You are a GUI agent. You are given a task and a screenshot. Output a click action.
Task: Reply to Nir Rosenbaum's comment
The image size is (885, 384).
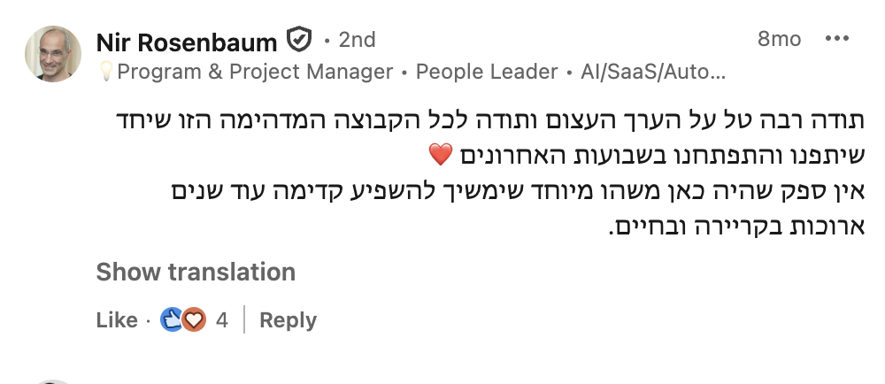click(x=288, y=320)
